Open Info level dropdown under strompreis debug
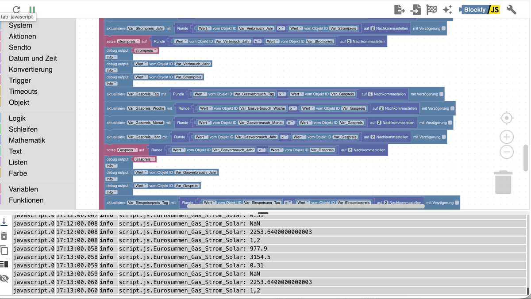The width and height of the screenshot is (531, 299). point(112,57)
